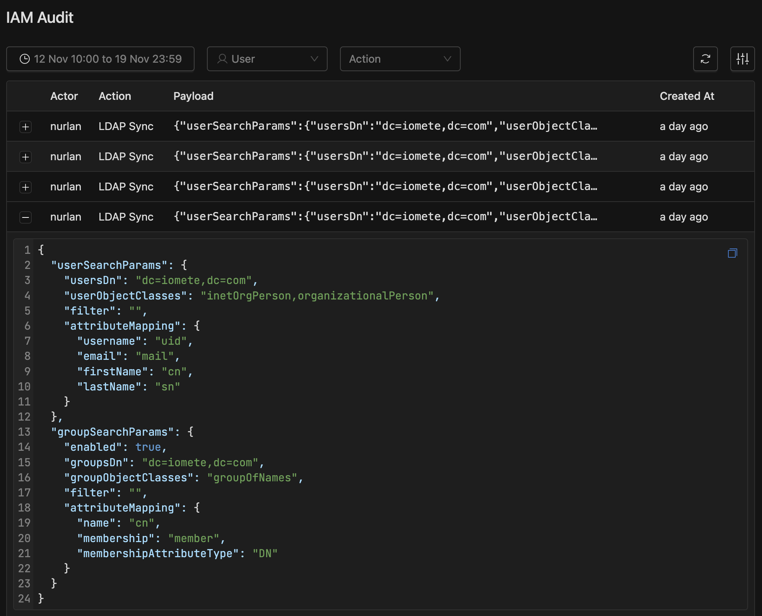Click LDAP Sync action in the third row
Image resolution: width=762 pixels, height=616 pixels.
tap(126, 187)
